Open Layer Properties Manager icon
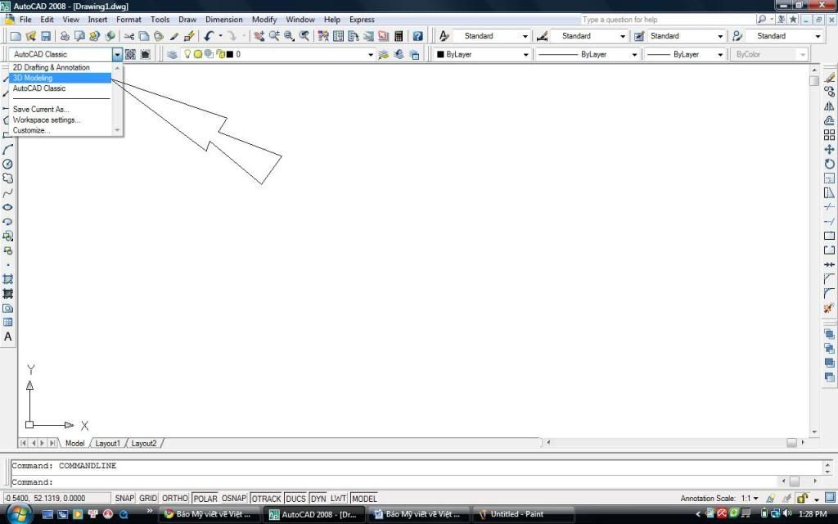The image size is (838, 524). click(x=172, y=54)
